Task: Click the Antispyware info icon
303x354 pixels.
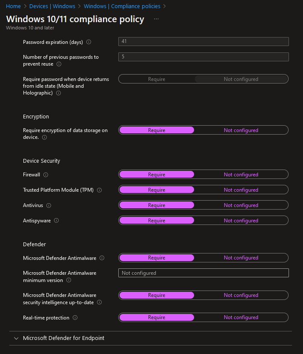Action: coord(57,221)
